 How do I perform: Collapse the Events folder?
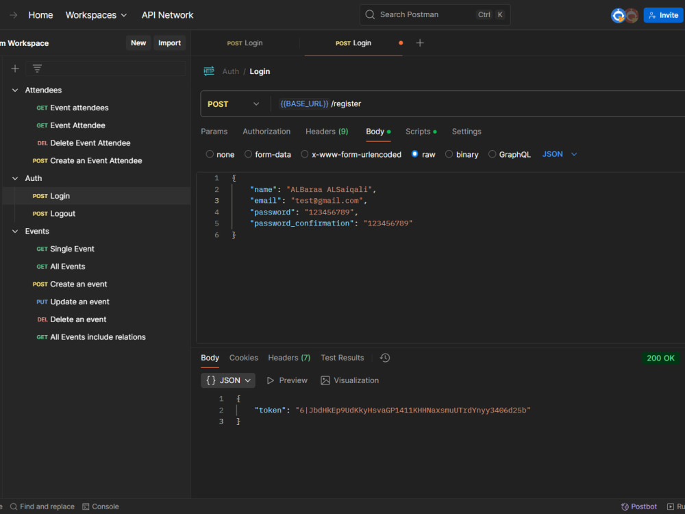click(x=15, y=231)
